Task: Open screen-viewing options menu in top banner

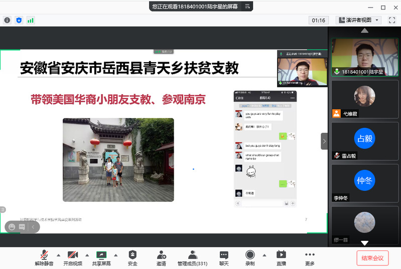Action: click(x=247, y=7)
